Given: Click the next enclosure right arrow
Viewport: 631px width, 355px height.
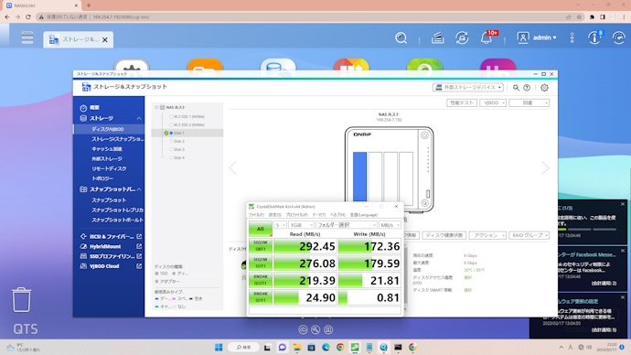Looking at the screenshot, I should coord(545,167).
